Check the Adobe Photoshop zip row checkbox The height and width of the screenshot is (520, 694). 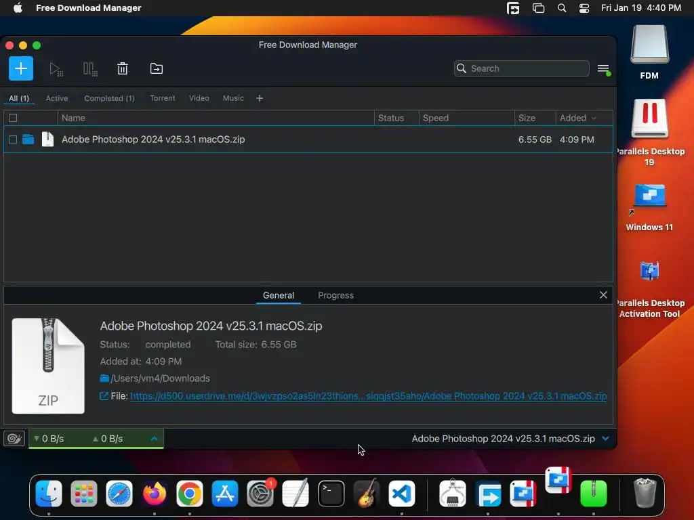click(13, 139)
